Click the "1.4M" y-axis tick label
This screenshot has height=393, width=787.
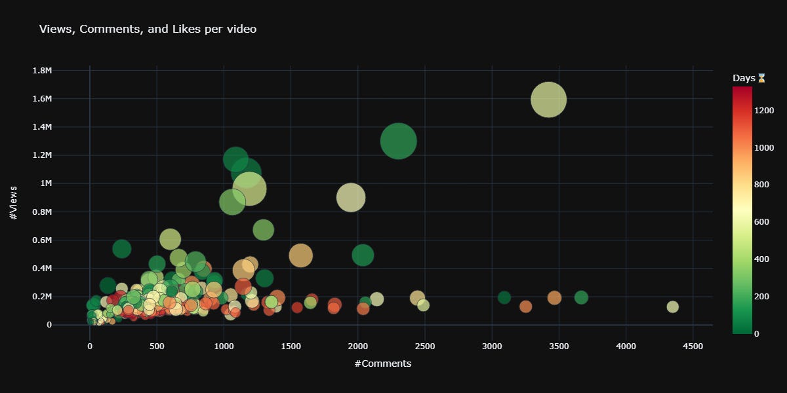click(43, 127)
